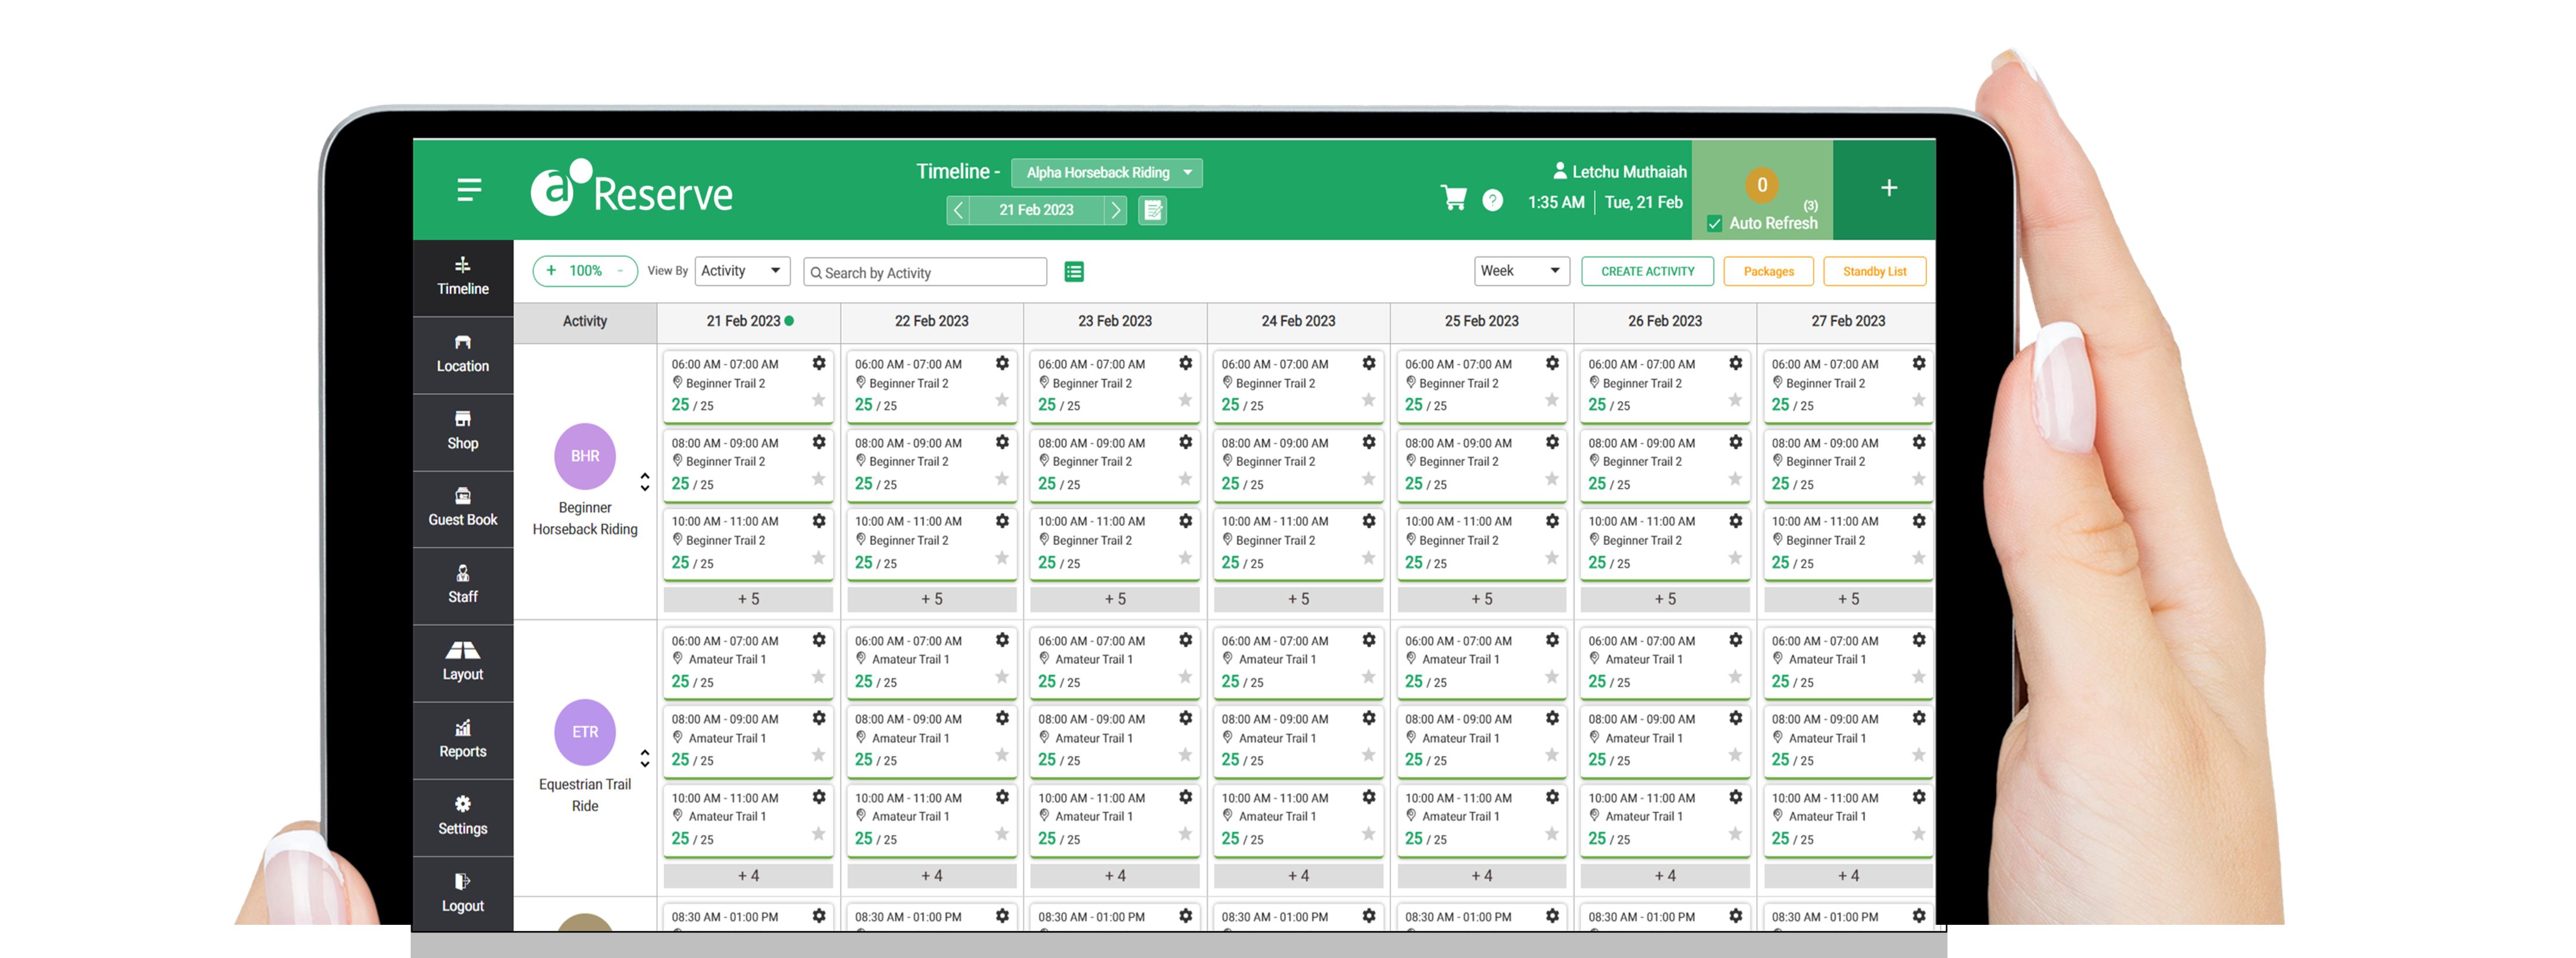Image resolution: width=2576 pixels, height=958 pixels.
Task: Star the 22 Feb 06:00 AM Beginner Trail 2 slot
Action: coord(1001,400)
